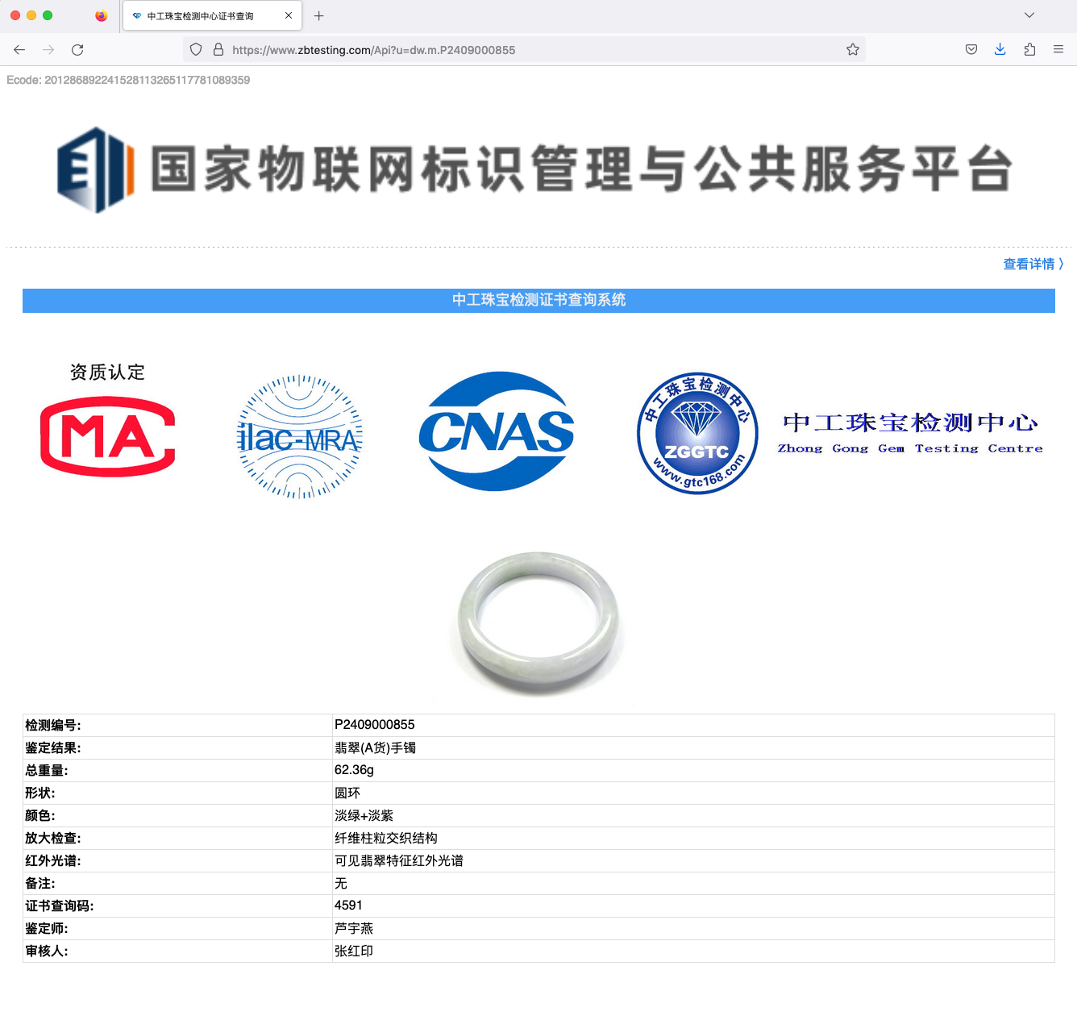Open the tracking protection shield icon
Screen dimensions: 1077x1016
[x=196, y=50]
